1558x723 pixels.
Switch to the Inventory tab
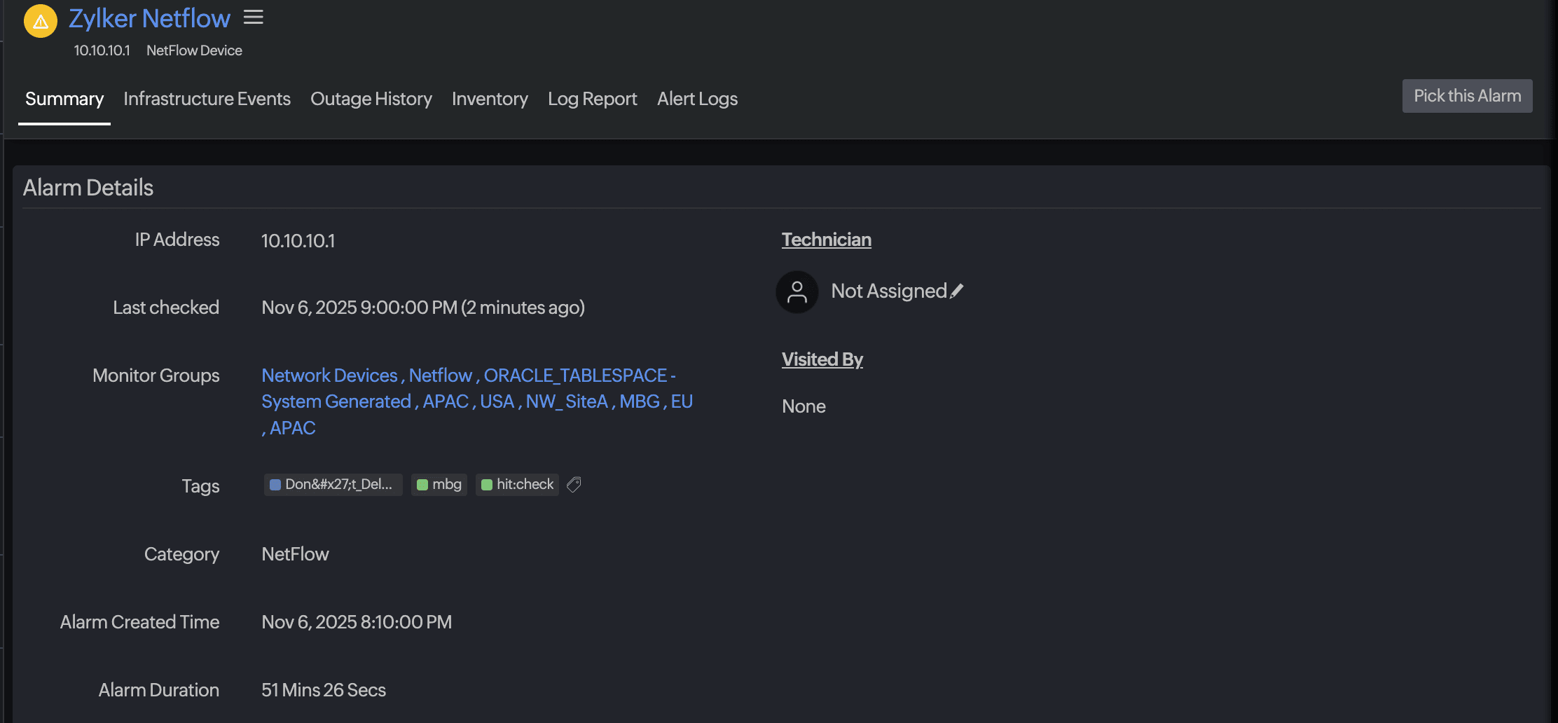[490, 99]
